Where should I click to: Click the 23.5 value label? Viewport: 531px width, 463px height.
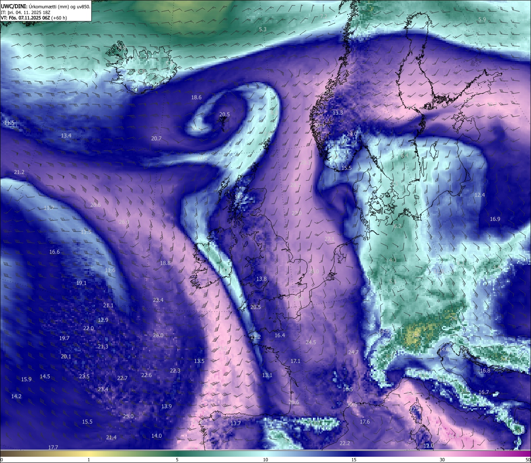point(84,377)
